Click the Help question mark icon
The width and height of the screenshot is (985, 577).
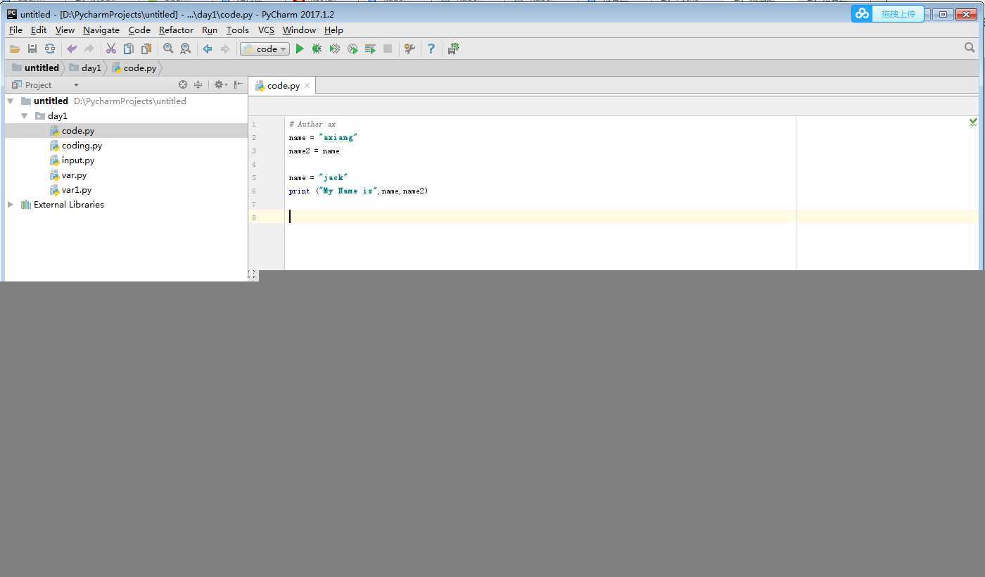coord(431,49)
